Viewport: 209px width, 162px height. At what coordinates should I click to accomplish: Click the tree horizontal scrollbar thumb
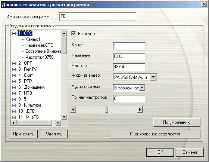[x=34, y=123]
